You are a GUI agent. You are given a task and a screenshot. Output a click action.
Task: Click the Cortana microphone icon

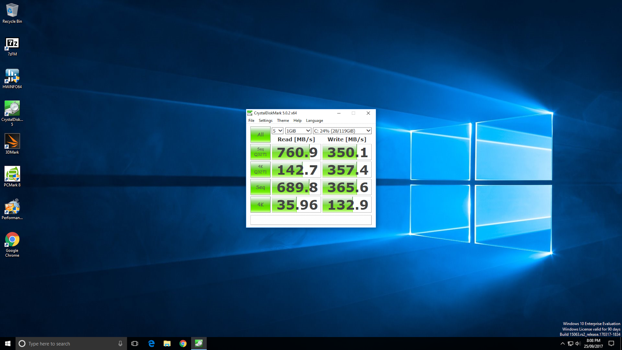point(120,343)
